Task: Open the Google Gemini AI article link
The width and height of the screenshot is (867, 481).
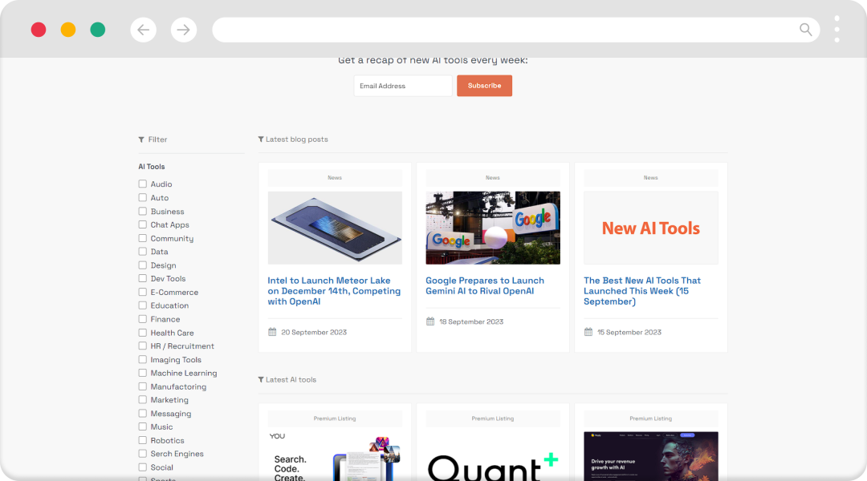Action: pos(485,285)
